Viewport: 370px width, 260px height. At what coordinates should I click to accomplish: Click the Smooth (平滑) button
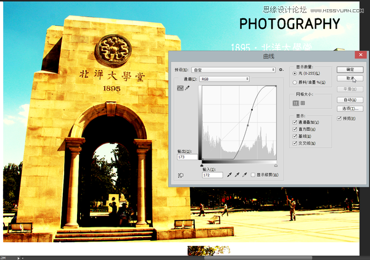(x=350, y=89)
